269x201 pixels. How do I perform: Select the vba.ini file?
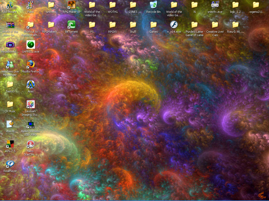[10, 124]
